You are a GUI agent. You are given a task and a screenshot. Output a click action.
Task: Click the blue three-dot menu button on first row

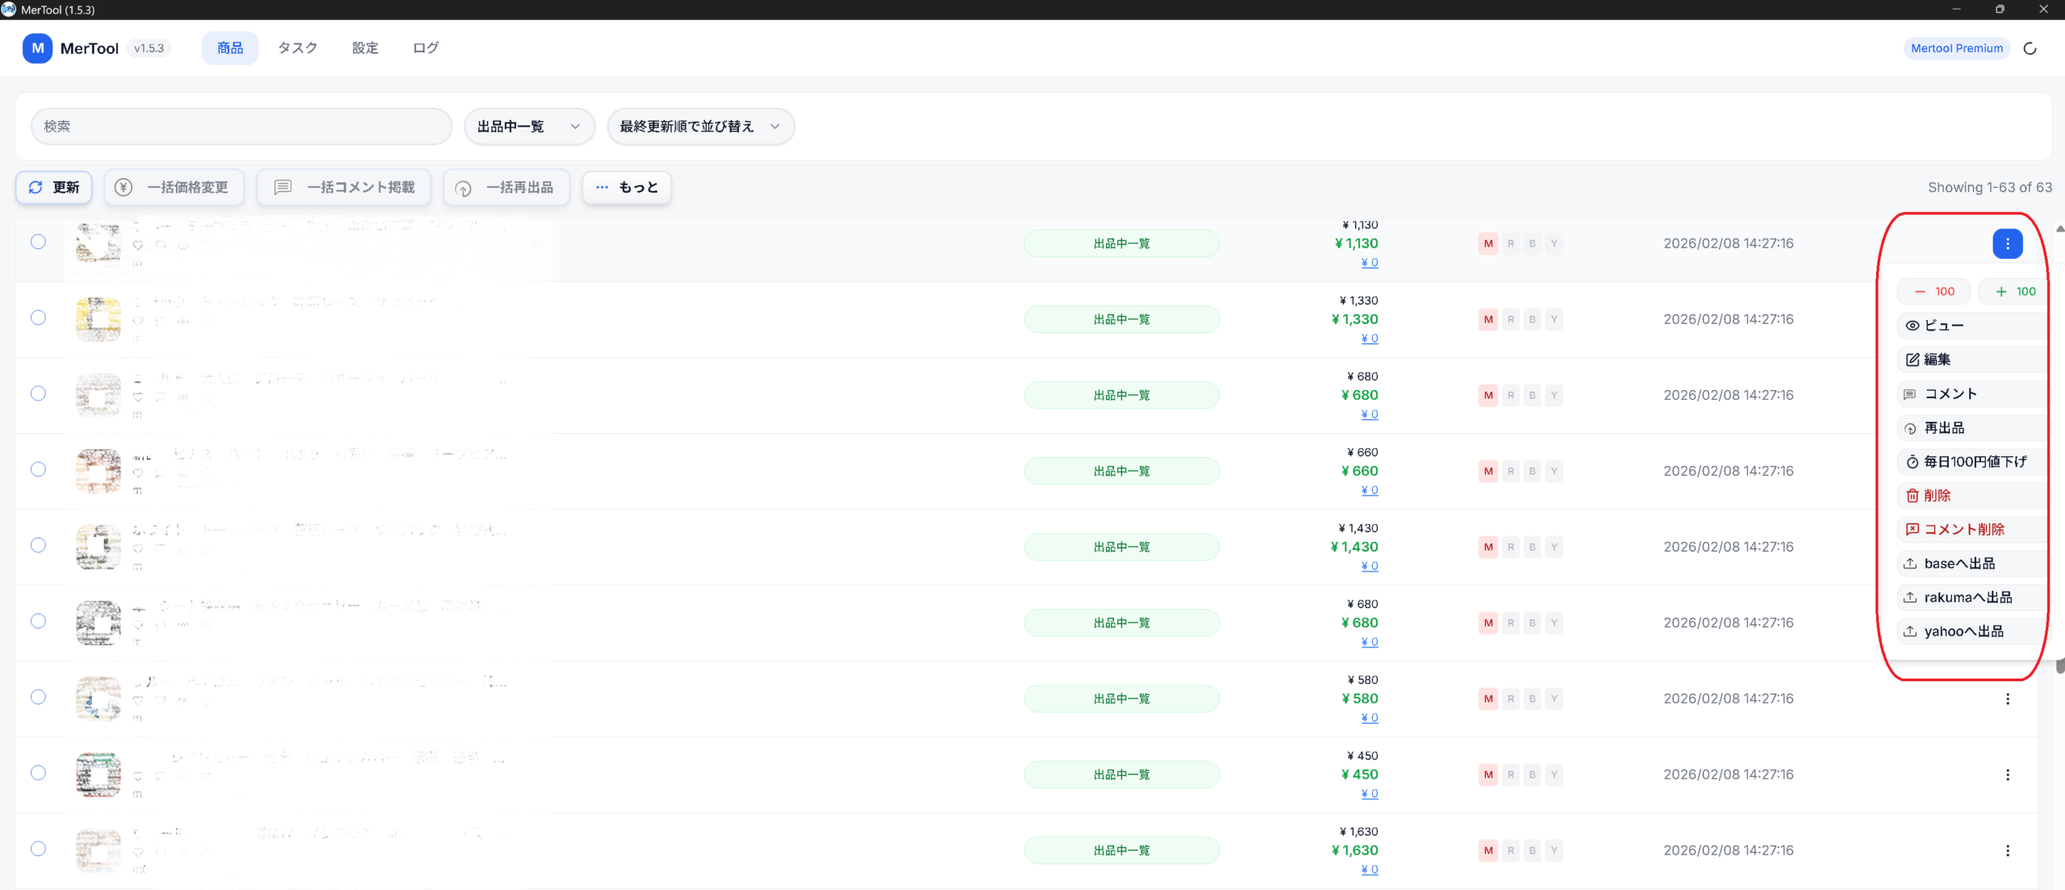[x=2007, y=243]
